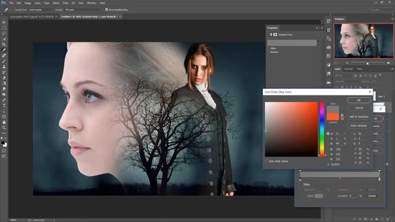This screenshot has width=395, height=222.
Task: Select the Horizontal Type tool
Action: 4,105
